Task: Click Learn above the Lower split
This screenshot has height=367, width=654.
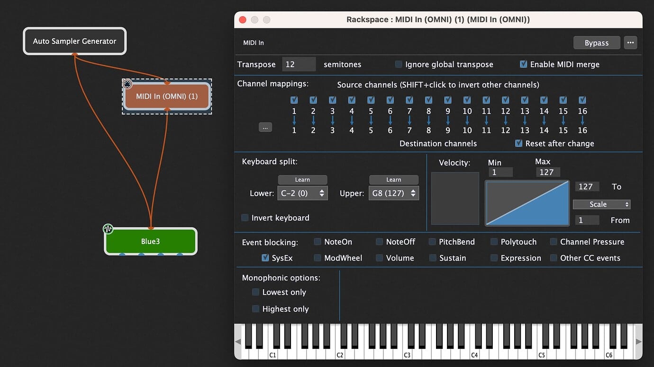Action: (302, 180)
